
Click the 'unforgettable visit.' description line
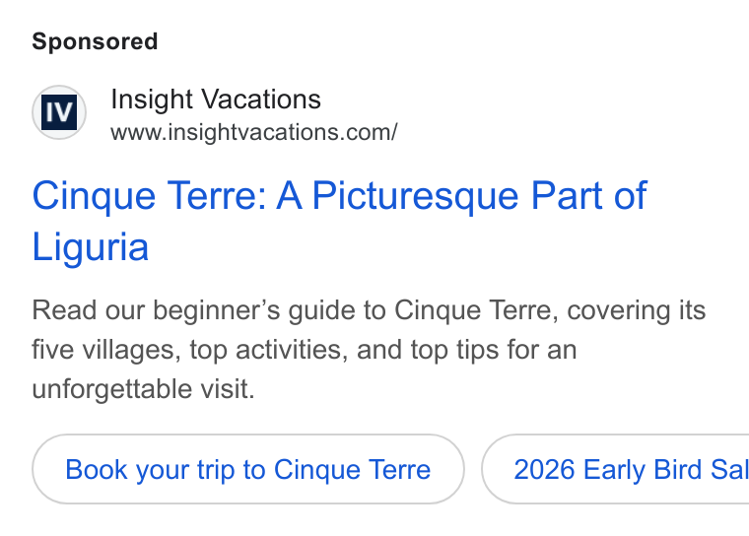click(x=143, y=388)
